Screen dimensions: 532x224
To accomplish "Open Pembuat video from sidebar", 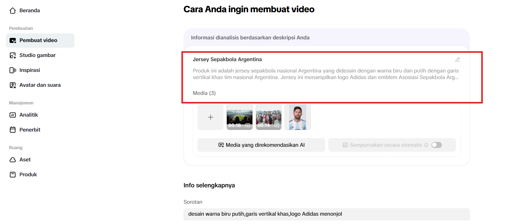I will pyautogui.click(x=38, y=41).
